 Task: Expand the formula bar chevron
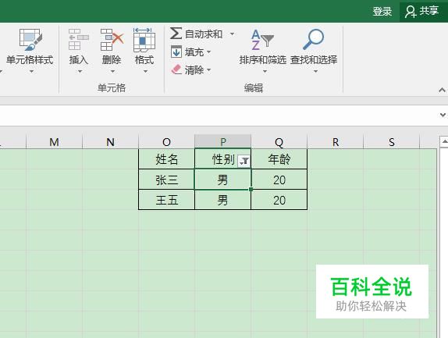[443, 116]
